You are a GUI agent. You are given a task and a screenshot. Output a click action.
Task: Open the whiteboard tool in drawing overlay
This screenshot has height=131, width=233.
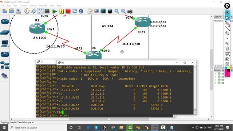point(227,53)
